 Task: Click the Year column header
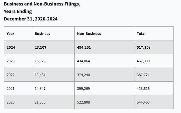click(x=10, y=34)
